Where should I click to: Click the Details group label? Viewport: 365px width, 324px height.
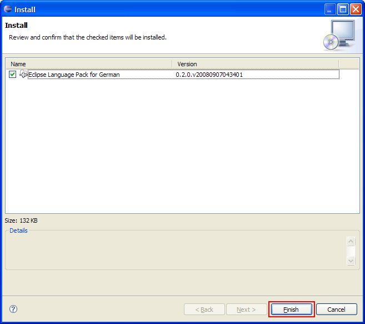pos(18,230)
